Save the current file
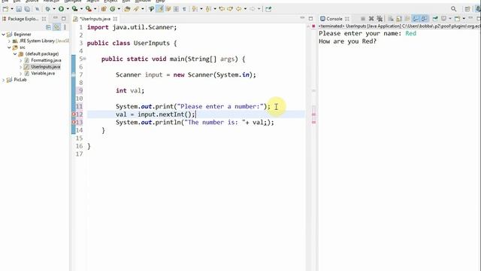 pos(19,9)
